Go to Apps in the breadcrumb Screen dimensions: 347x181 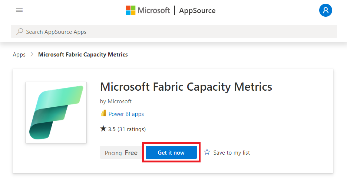click(19, 55)
